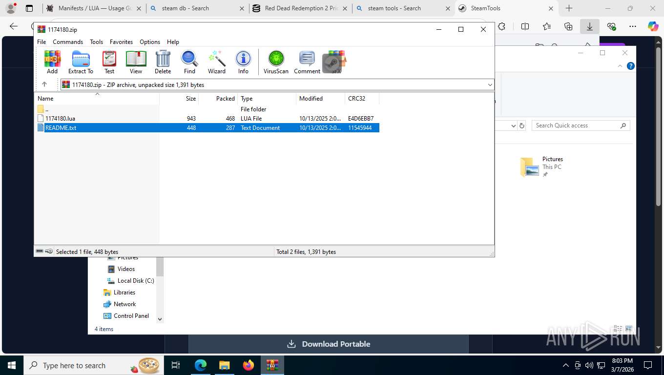Open a new browser tab
Screen dimensions: 664x375
[569, 8]
